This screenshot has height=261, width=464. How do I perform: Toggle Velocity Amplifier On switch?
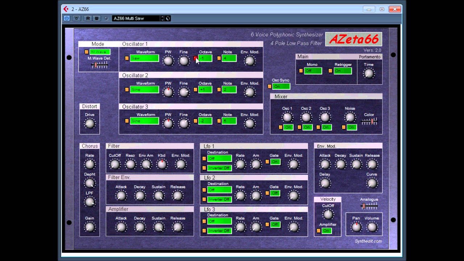point(327,231)
